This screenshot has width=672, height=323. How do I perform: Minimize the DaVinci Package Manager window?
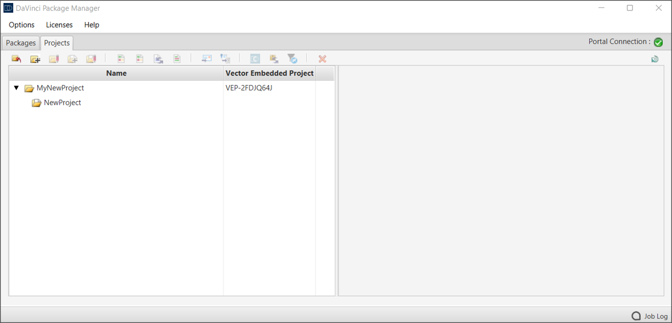point(601,8)
